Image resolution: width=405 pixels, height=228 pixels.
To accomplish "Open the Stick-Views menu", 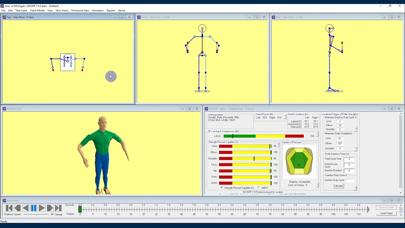I will pos(62,10).
